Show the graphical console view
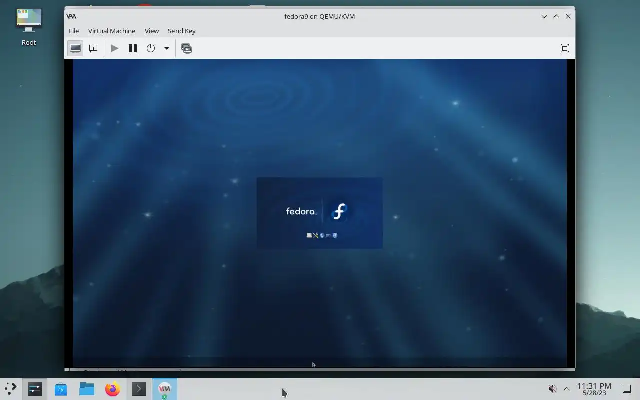Screen dimensions: 640x400 pos(75,48)
